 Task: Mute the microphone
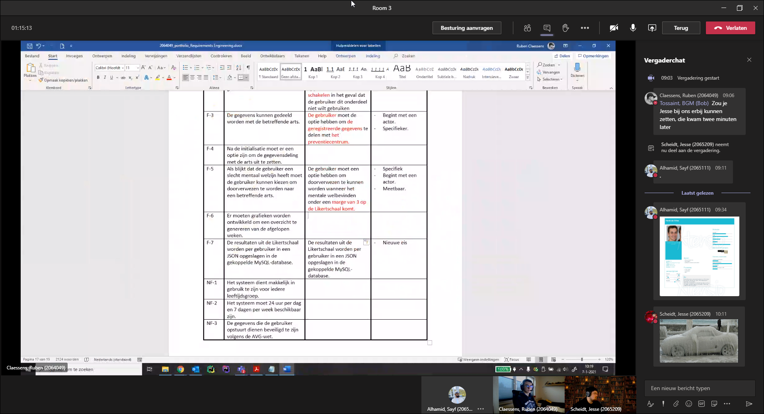[633, 28]
